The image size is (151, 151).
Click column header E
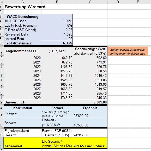coord(138,2)
